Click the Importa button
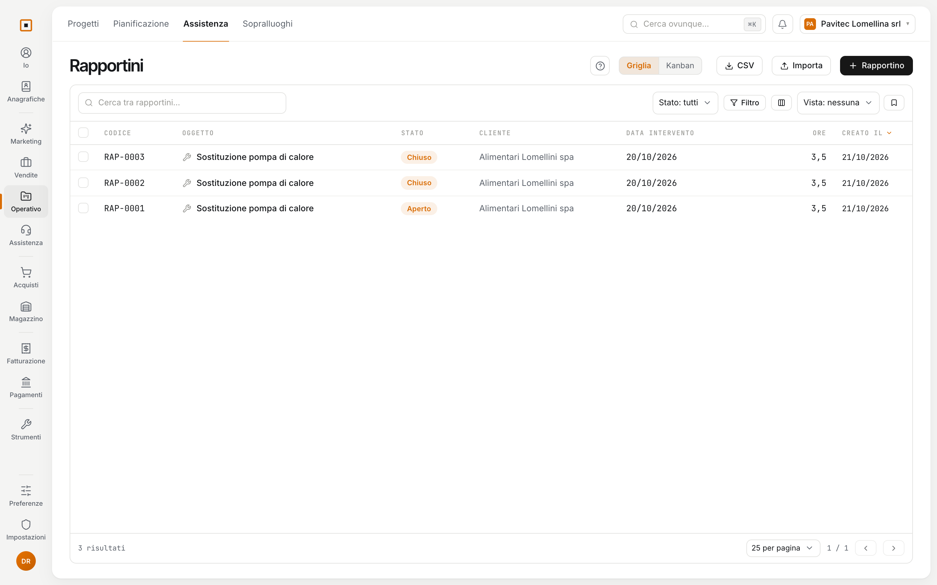 point(801,66)
